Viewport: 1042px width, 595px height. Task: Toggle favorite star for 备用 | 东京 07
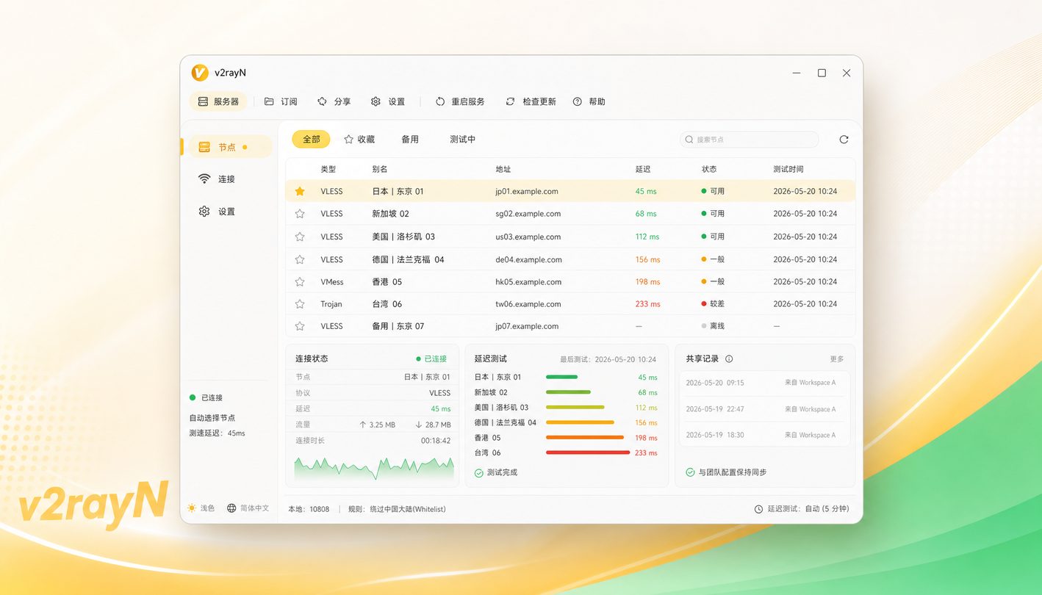point(300,326)
